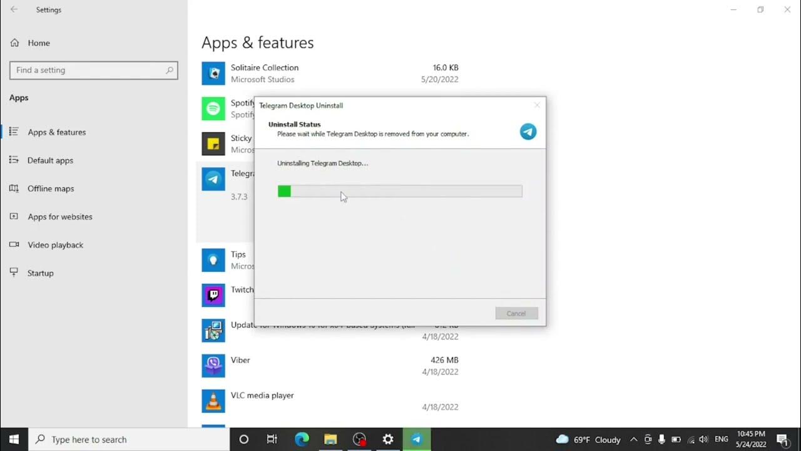Select the Viber app entry text

(x=240, y=360)
